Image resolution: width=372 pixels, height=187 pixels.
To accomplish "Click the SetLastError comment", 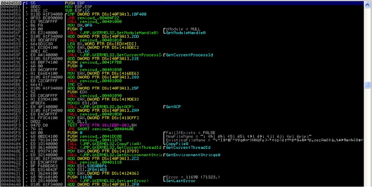I will [x=181, y=181].
